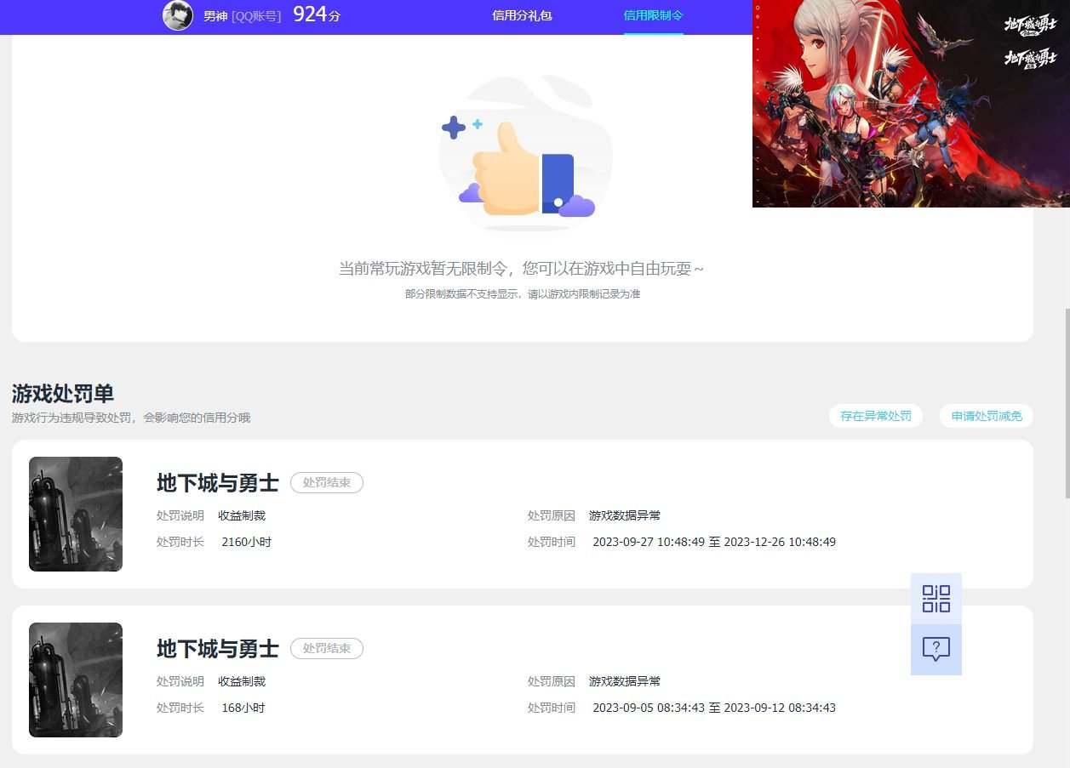Click the 当前常玩游戏暂无限制令 message
This screenshot has width=1070, height=768.
522,269
